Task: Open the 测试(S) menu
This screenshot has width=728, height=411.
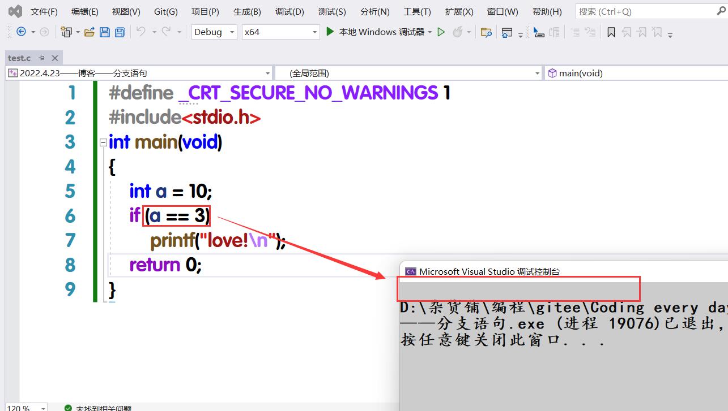Action: (332, 11)
